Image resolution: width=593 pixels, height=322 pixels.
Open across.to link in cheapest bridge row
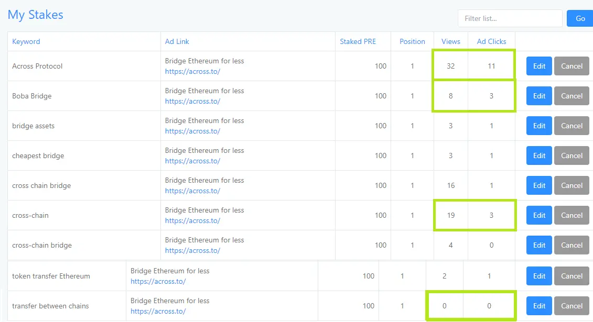pos(192,161)
